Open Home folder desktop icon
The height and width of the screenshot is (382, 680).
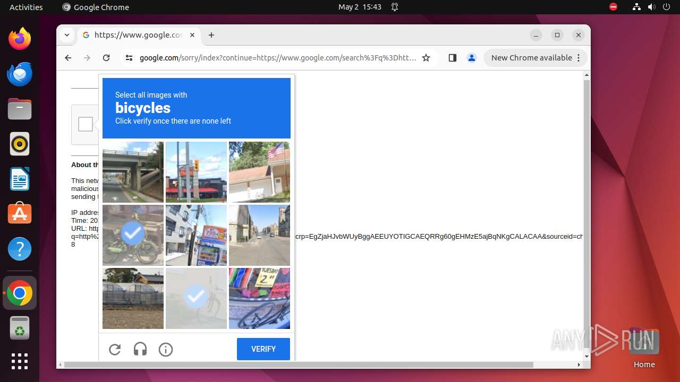coord(644,348)
